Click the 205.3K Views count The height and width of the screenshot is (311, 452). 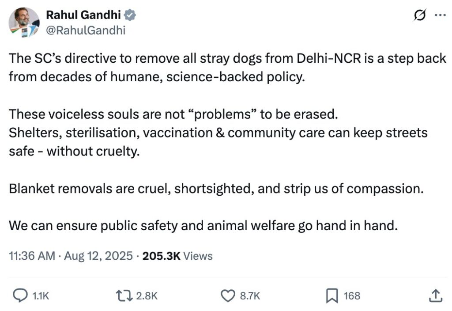tap(177, 256)
